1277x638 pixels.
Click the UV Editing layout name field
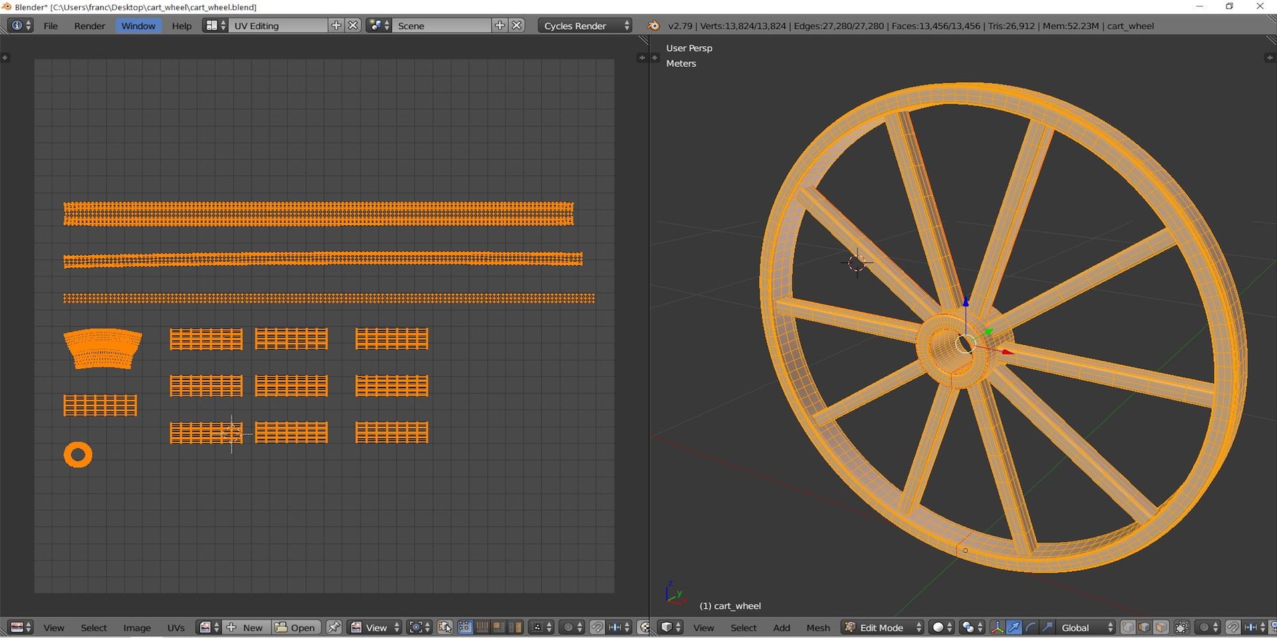278,25
